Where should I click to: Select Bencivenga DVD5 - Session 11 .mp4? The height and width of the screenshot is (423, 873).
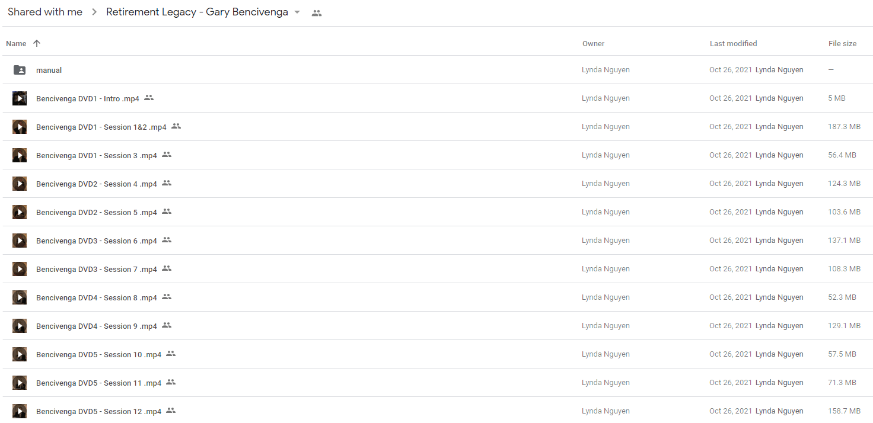(x=99, y=383)
